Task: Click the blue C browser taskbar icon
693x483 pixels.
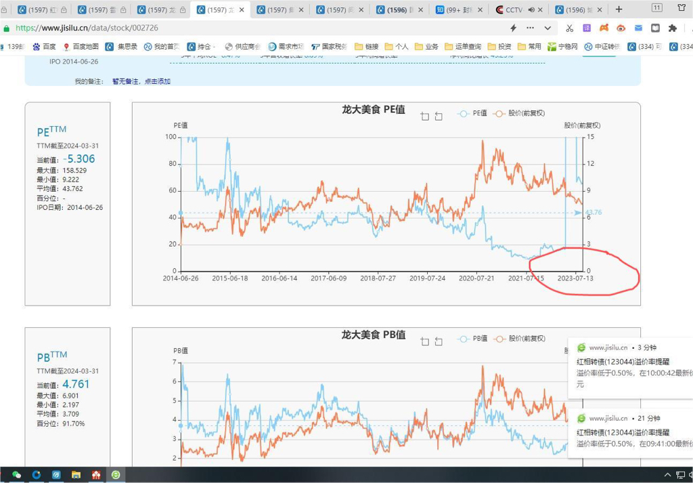Action: tap(37, 475)
